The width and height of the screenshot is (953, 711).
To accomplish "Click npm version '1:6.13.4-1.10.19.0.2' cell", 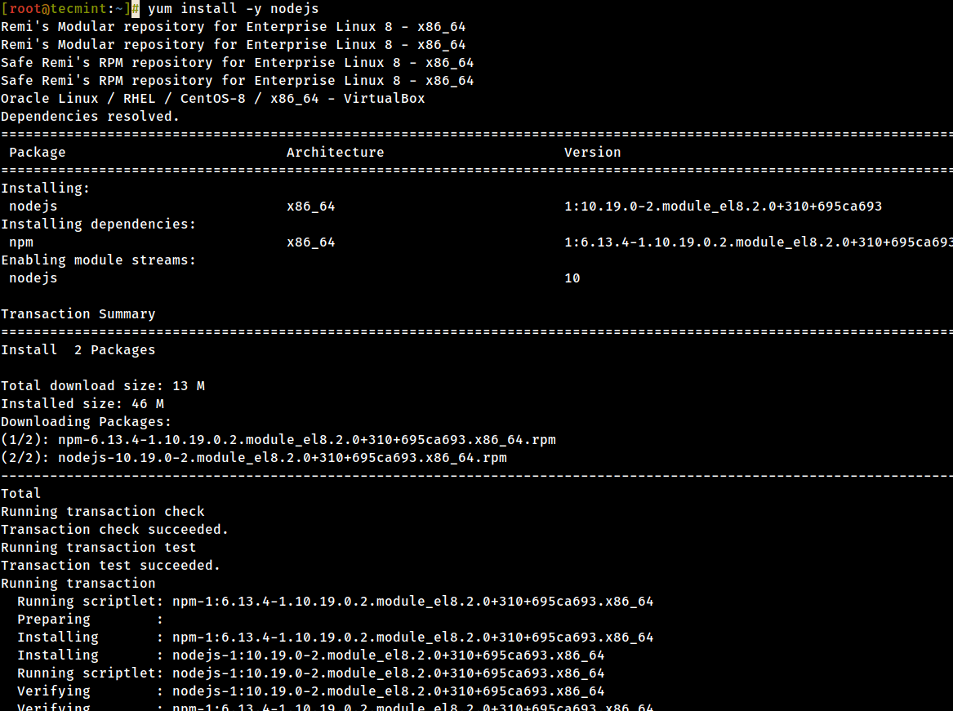I will coord(759,242).
